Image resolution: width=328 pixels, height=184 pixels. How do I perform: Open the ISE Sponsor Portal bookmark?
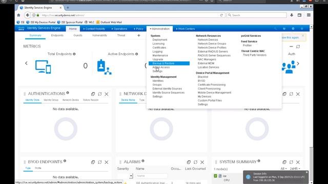click(x=70, y=22)
